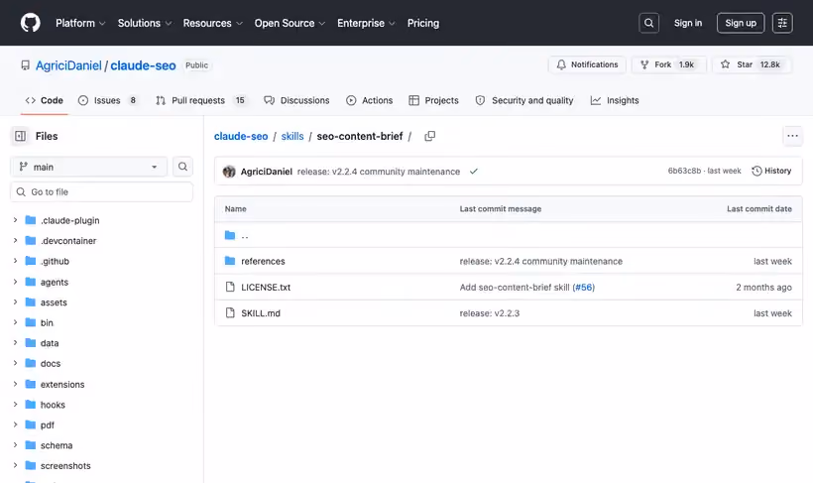Expand agents folder in tree
The image size is (813, 483).
click(15, 282)
